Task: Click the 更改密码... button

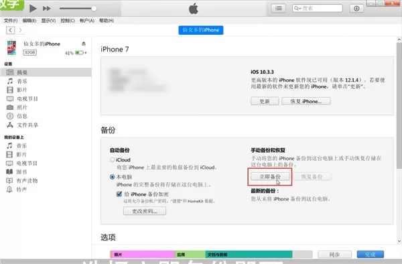Action: (145, 211)
